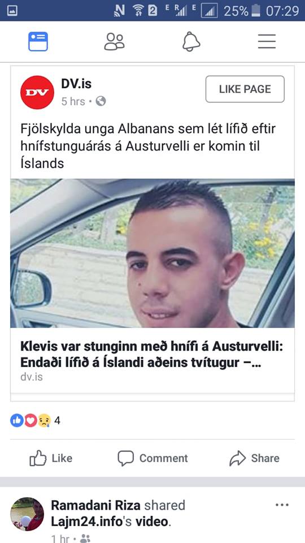Open the Comment button
The width and height of the screenshot is (305, 543).
[152, 458]
